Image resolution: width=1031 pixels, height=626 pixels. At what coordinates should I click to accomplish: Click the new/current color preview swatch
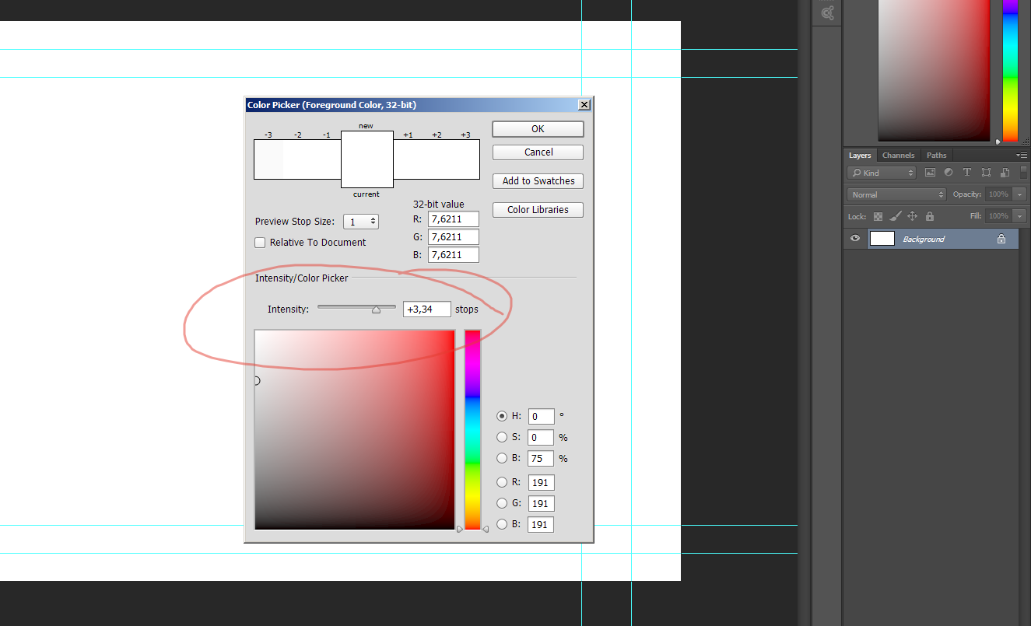pyautogui.click(x=367, y=159)
